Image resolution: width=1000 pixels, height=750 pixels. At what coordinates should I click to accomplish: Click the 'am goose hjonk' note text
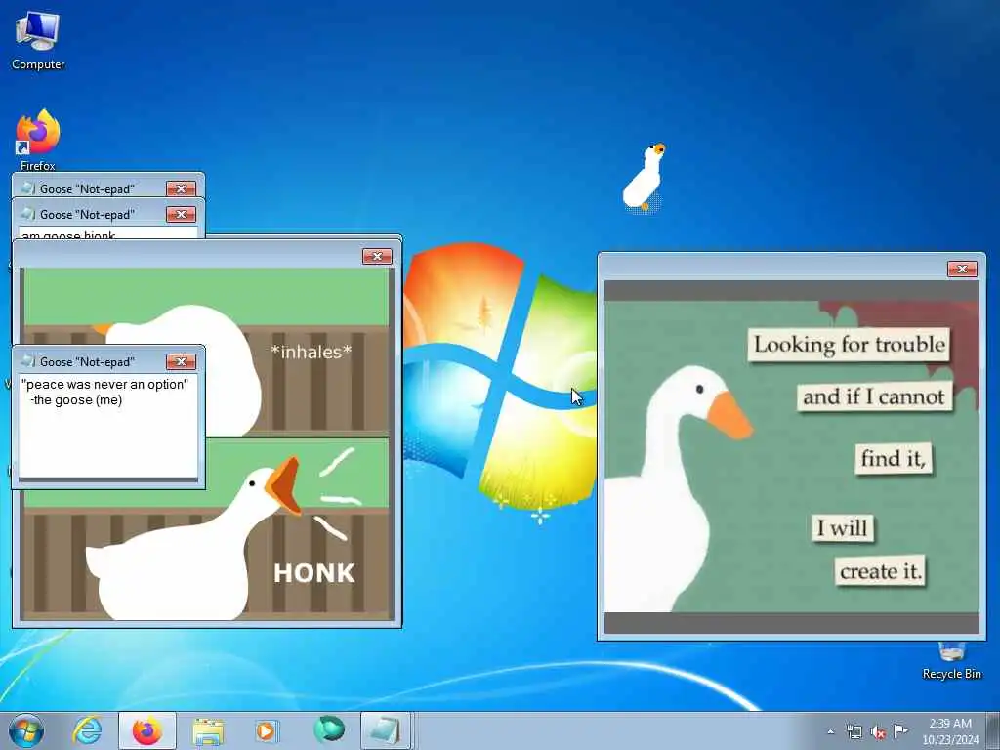[68, 235]
